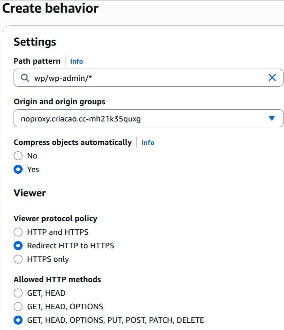Image resolution: width=284 pixels, height=330 pixels.
Task: Open Info link for Compress objects automatically
Action: point(148,143)
